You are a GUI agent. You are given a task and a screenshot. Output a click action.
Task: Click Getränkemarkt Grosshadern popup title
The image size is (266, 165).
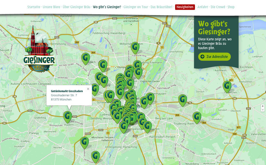tap(67, 91)
